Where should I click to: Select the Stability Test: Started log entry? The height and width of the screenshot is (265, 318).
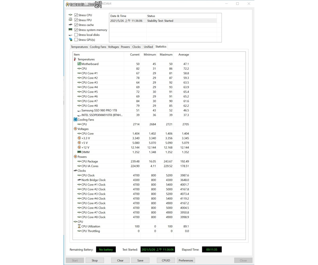point(163,21)
